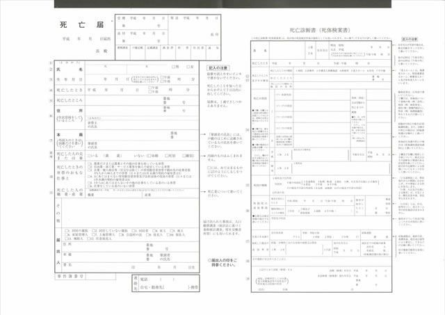Tick 届出人 option 9 後見人
Screen dimensions: 445x315
click(x=147, y=235)
